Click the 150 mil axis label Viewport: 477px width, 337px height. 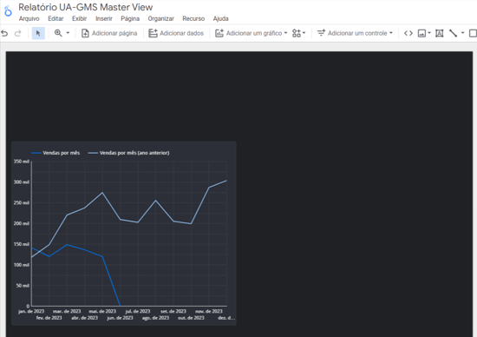(x=22, y=244)
